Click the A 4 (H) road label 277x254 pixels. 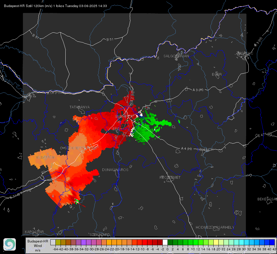(x=186, y=149)
